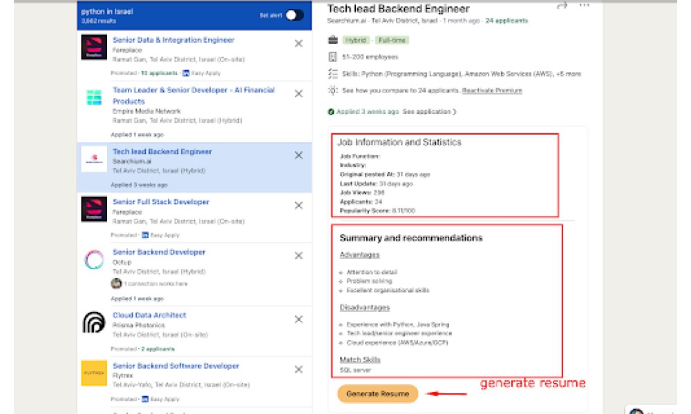Screen dimensions: 691x414
Task: Open the more options ellipsis menu
Action: [x=585, y=6]
